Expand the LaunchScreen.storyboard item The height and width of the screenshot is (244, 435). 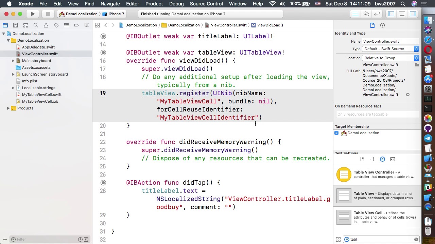[x=13, y=74]
